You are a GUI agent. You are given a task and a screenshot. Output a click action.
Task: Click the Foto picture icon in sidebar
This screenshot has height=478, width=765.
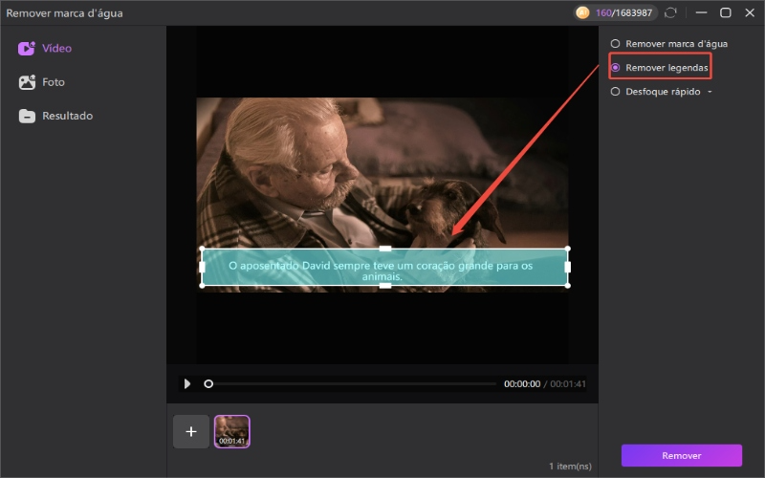27,82
